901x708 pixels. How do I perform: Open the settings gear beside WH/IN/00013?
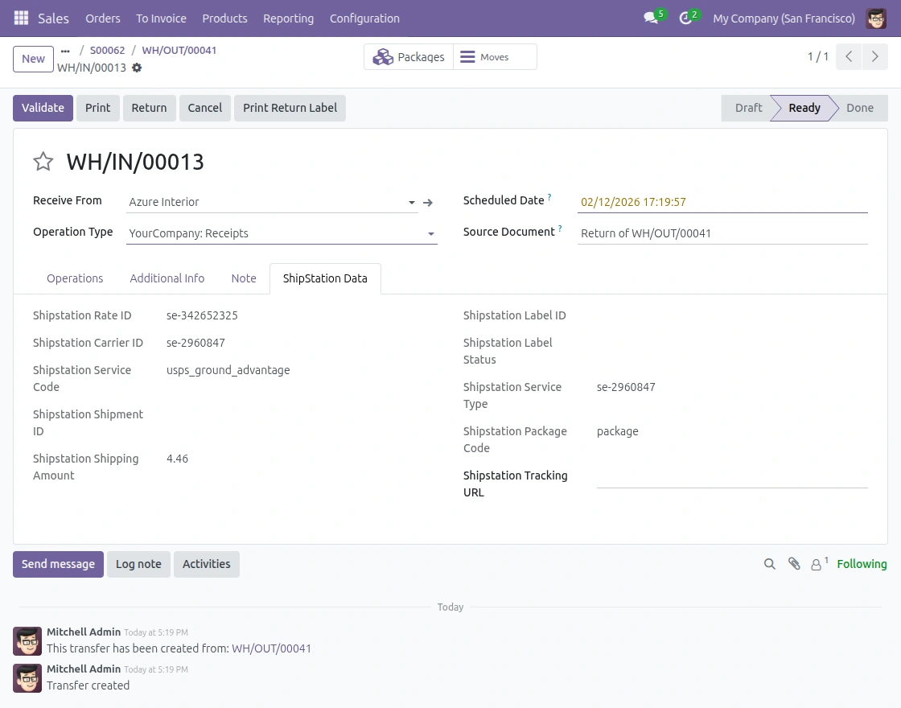click(137, 68)
